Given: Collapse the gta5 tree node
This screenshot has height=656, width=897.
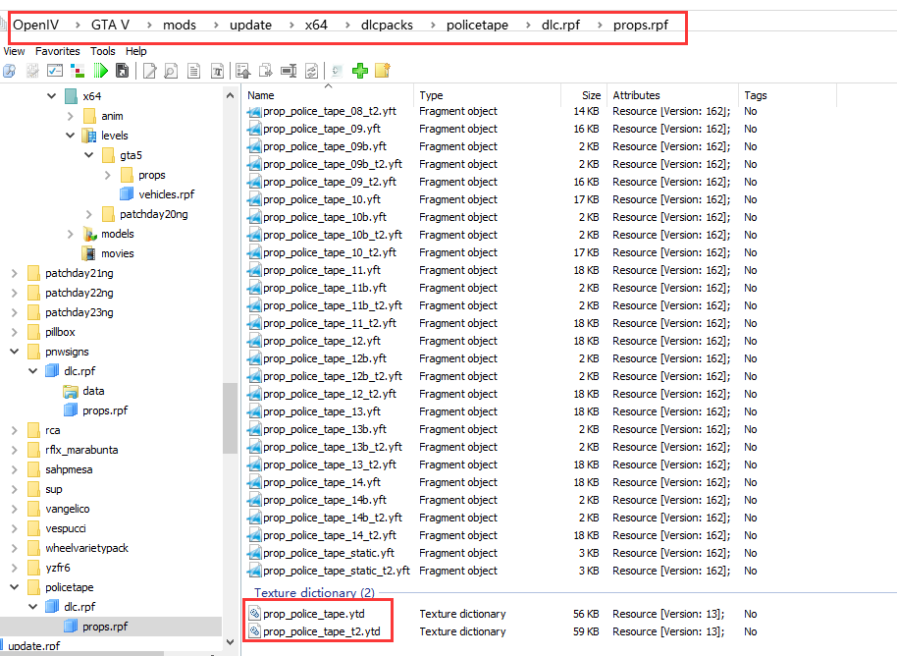Looking at the screenshot, I should (x=89, y=155).
